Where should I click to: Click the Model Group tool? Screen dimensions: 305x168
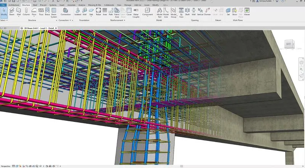pos(173,13)
